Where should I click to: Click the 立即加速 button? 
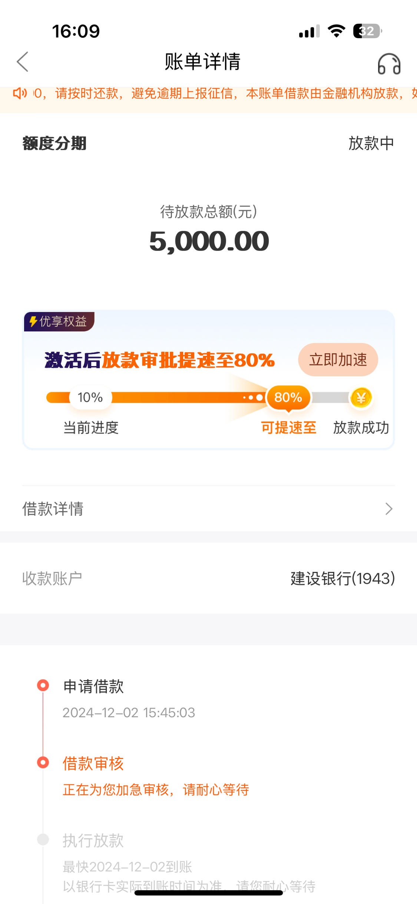338,360
